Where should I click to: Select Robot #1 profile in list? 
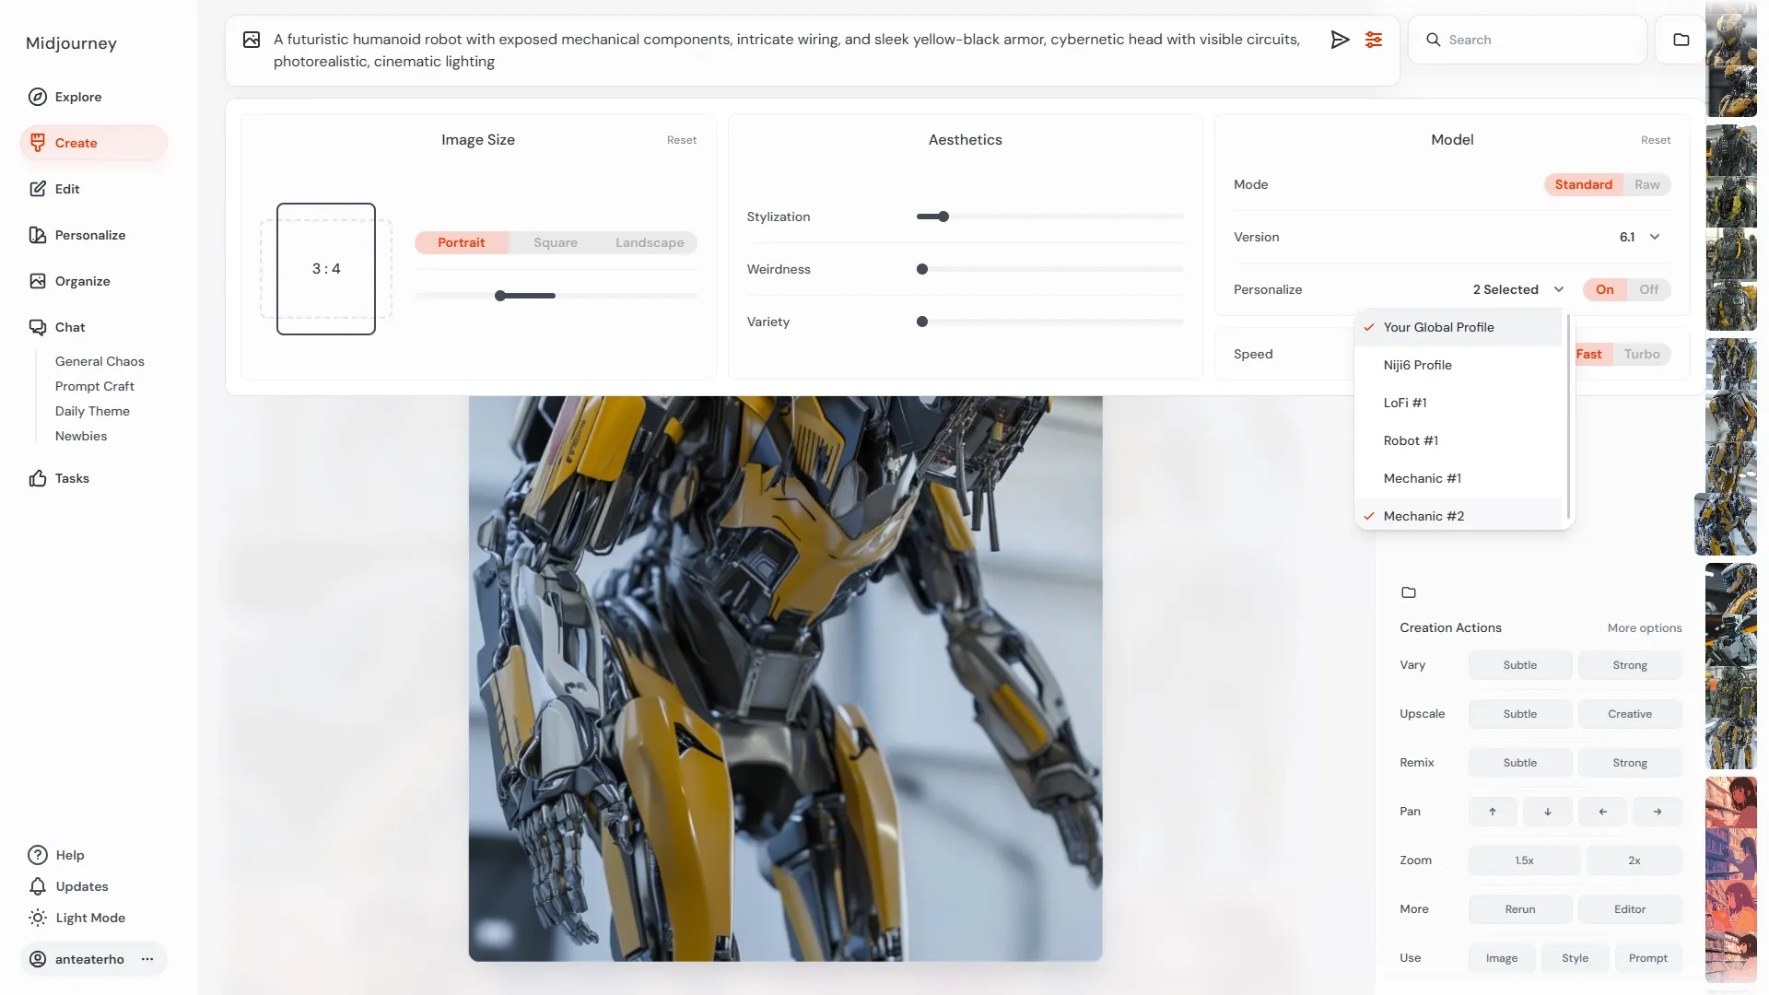[1411, 440]
